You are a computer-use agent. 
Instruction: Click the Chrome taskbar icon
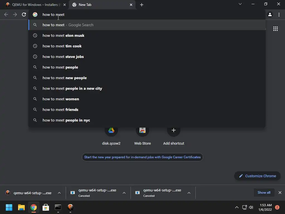(x=33, y=207)
